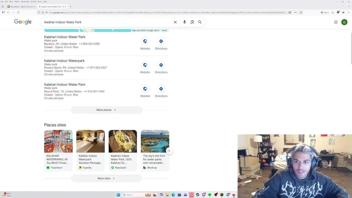Image resolution: width=352 pixels, height=198 pixels.
Task: Open map Terms link
Action: coord(164,31)
